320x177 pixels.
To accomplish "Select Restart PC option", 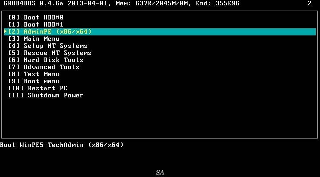I will [x=38, y=88].
